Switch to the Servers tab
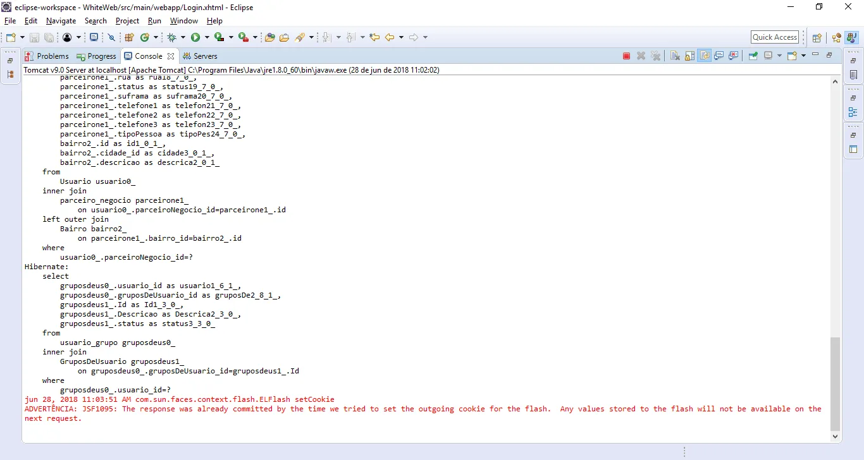864x460 pixels. [x=200, y=56]
